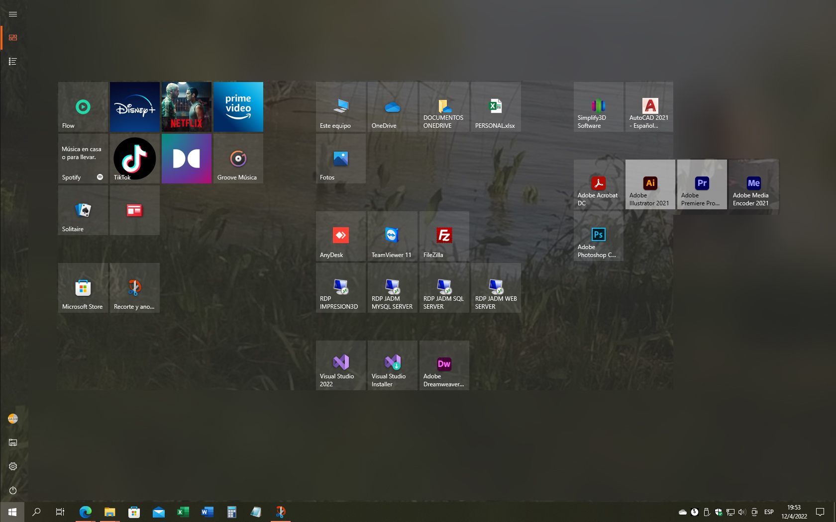Launch FileZilla from start tiles
The width and height of the screenshot is (836, 522).
(444, 236)
